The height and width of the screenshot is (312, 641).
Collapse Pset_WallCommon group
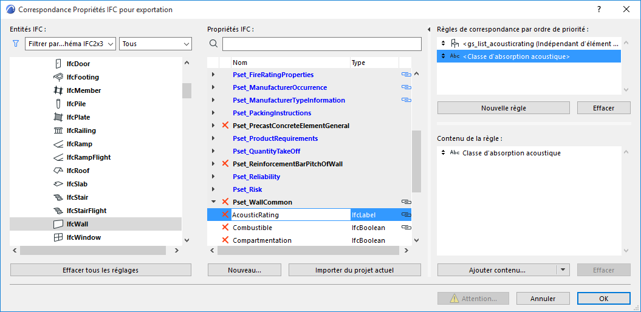coord(213,202)
